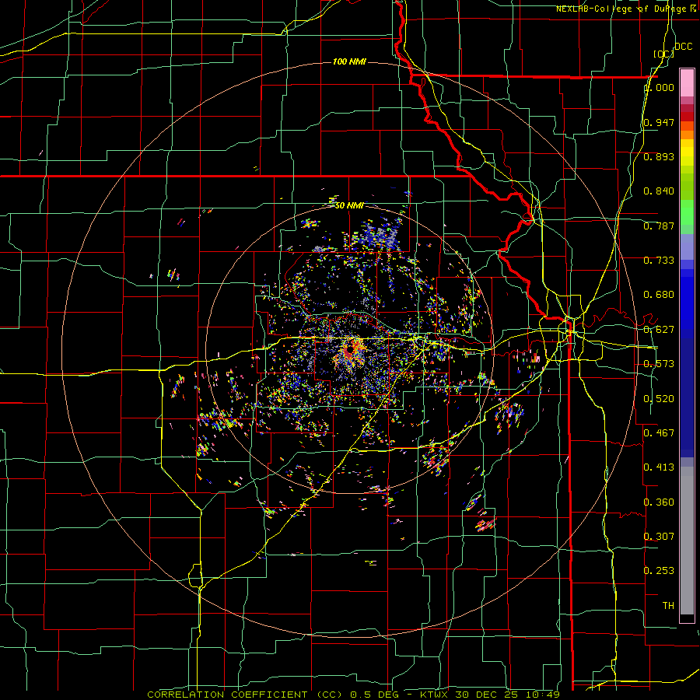Click the 0.893 value on the color scale
Viewport: 700px width, 700px height.
(659, 156)
